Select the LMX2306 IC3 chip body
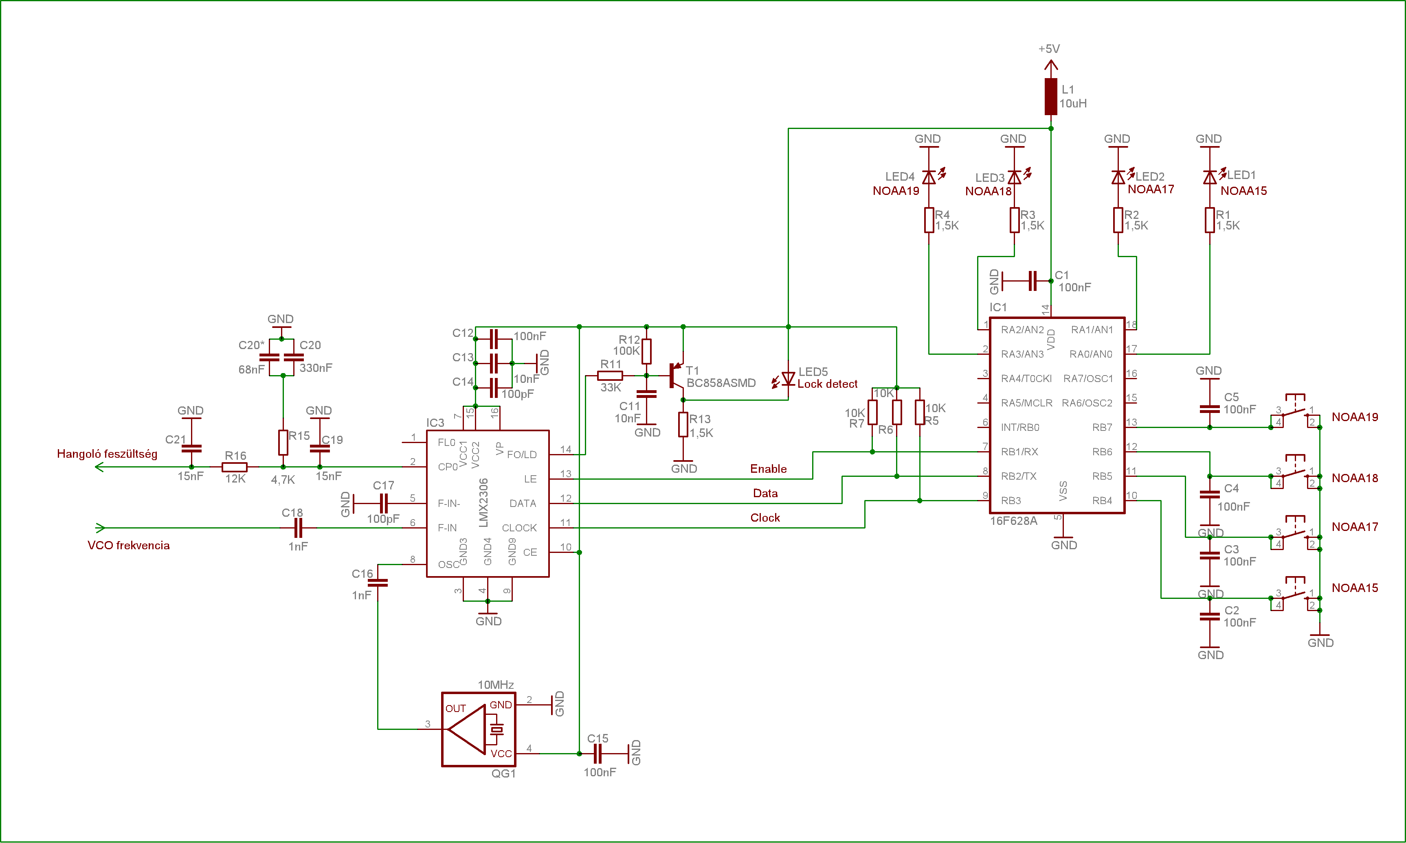Screen dimensions: 1406x843 pos(487,503)
